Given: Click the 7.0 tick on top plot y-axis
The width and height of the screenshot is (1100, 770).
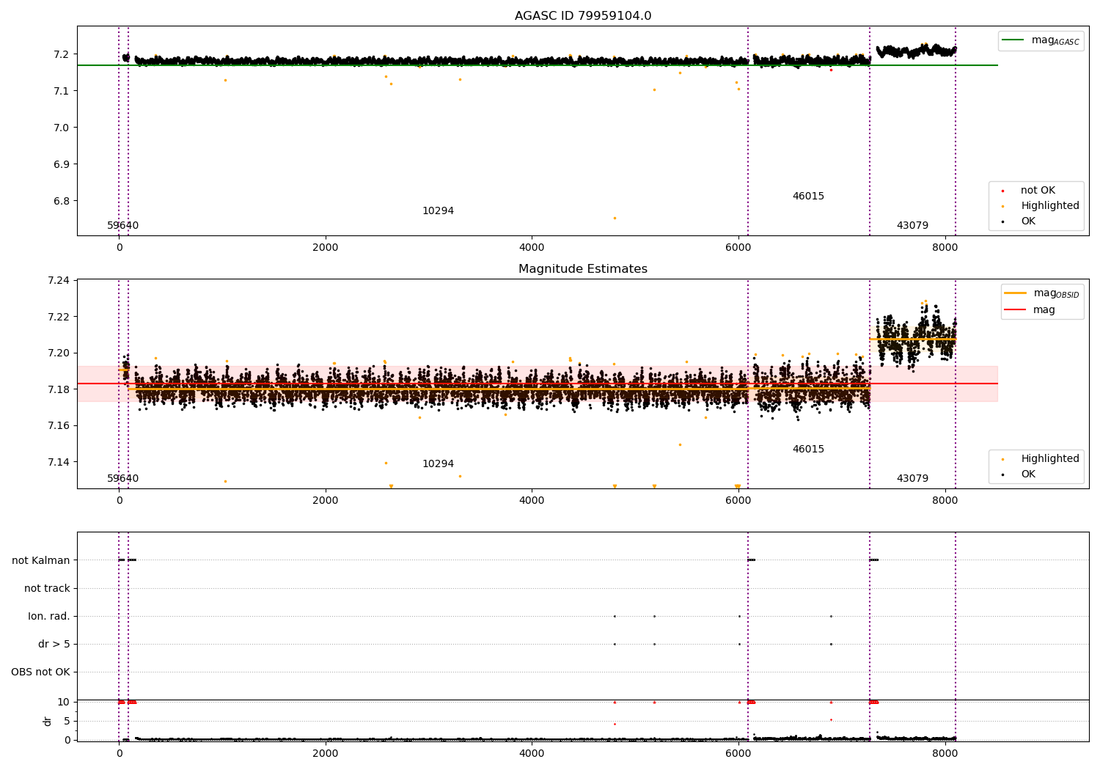Looking at the screenshot, I should click(62, 128).
